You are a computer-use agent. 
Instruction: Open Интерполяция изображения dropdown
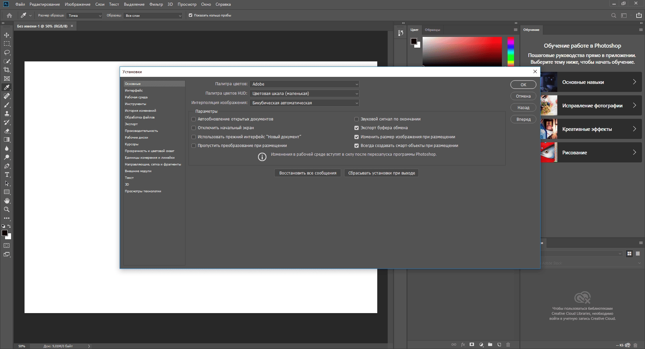[304, 103]
